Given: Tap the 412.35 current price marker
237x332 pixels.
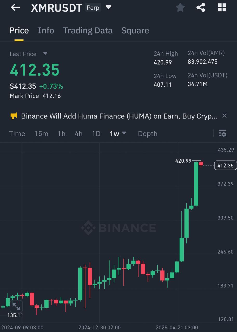Looking at the screenshot, I should click(x=225, y=165).
